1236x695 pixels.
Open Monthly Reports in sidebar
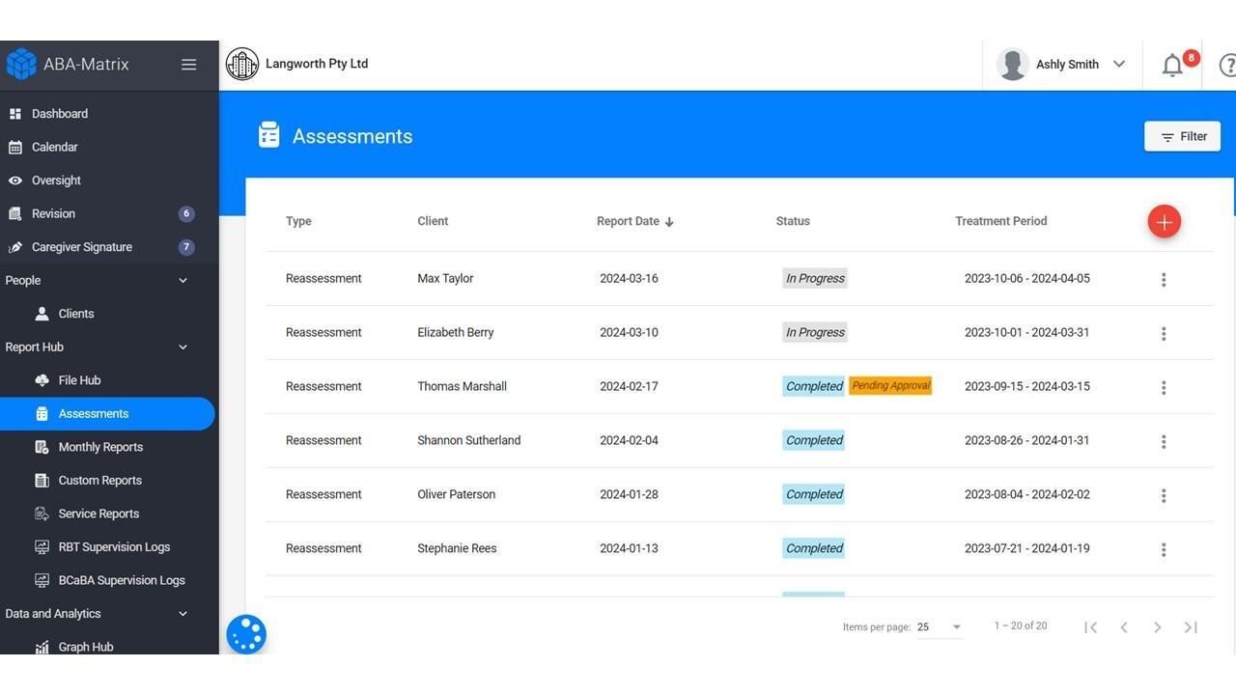[100, 446]
